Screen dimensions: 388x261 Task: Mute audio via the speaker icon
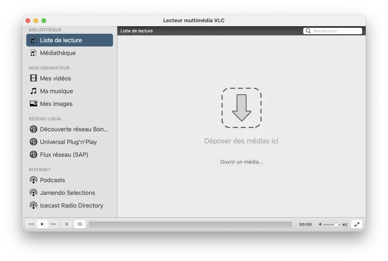click(320, 224)
